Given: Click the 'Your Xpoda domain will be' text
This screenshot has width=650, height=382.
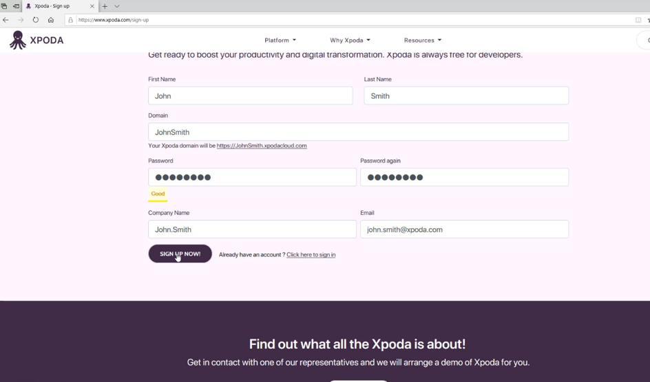Looking at the screenshot, I should coord(182,146).
